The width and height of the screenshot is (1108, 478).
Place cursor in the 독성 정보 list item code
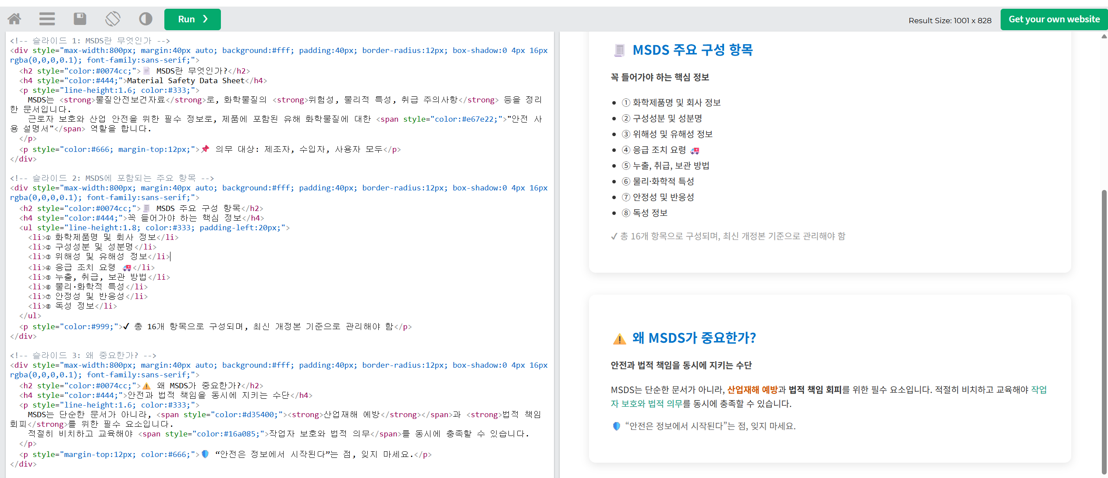tap(75, 306)
